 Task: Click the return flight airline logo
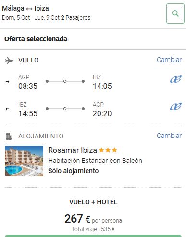tap(176, 107)
